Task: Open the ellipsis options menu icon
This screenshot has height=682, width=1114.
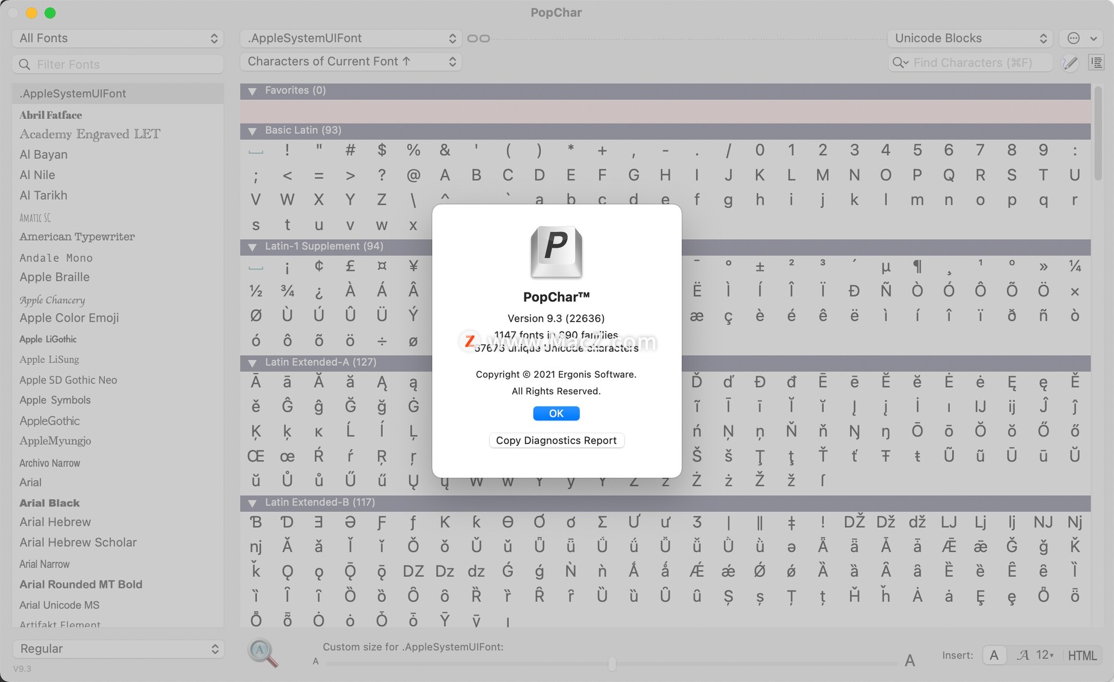Action: click(1081, 38)
